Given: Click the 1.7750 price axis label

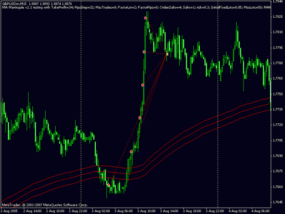Looking at the screenshot, I should click(x=278, y=94).
